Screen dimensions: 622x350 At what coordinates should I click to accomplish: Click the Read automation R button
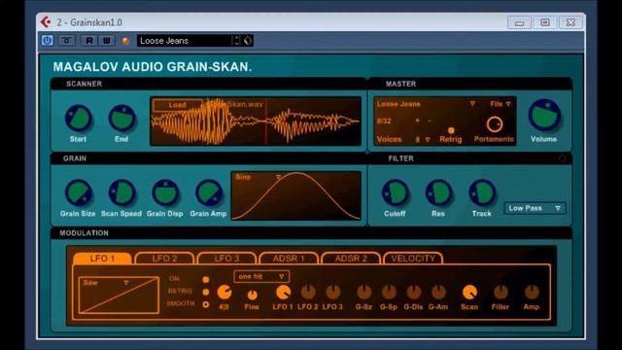89,41
